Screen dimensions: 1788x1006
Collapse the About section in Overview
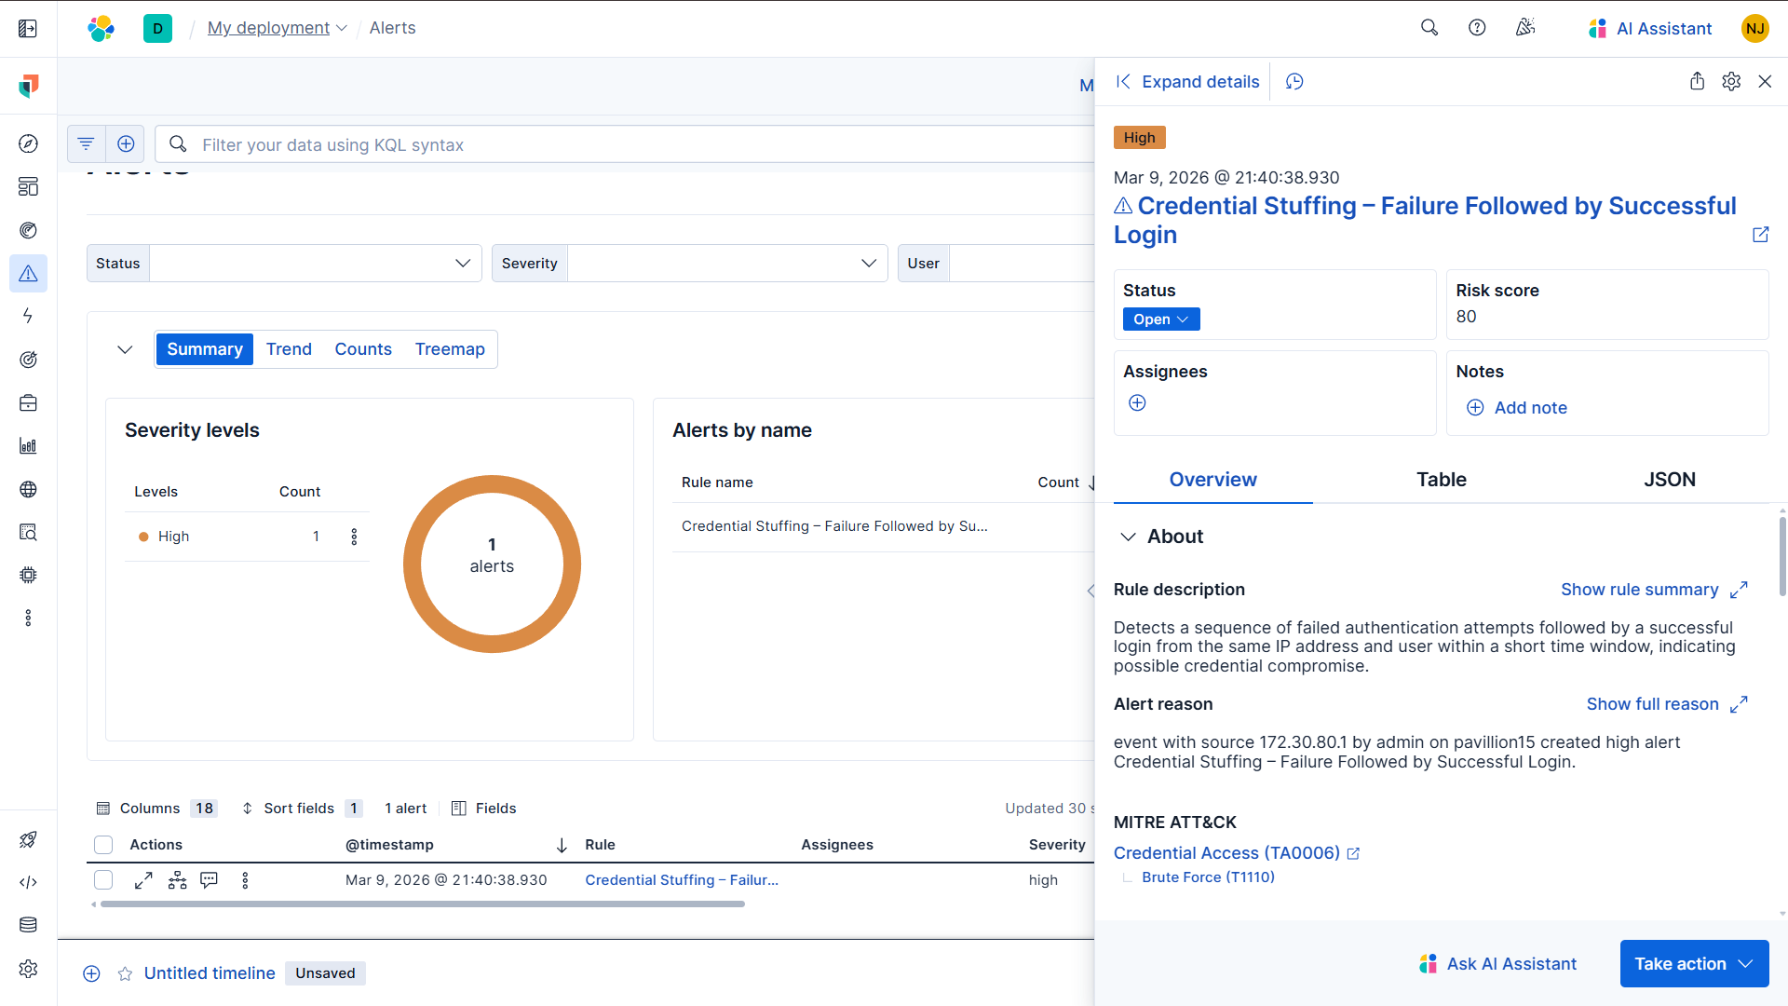coord(1129,537)
